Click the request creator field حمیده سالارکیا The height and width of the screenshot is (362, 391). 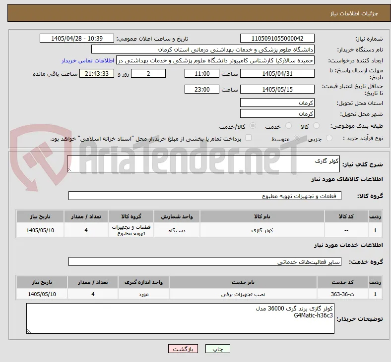[215, 60]
